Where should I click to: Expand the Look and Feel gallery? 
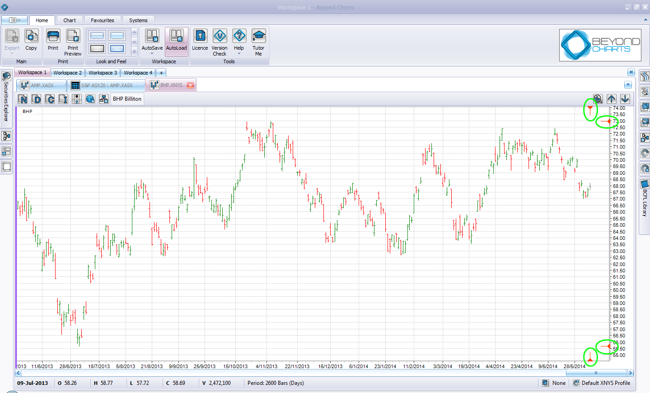point(134,51)
